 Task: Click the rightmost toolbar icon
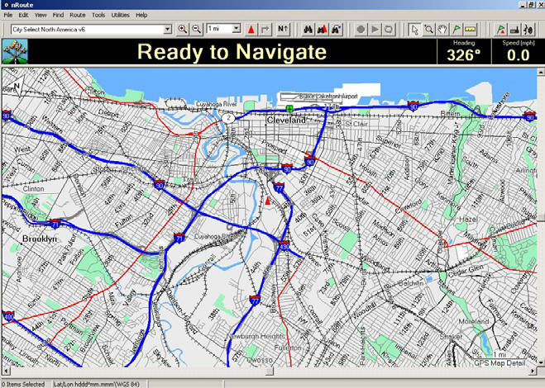pyautogui.click(x=528, y=30)
